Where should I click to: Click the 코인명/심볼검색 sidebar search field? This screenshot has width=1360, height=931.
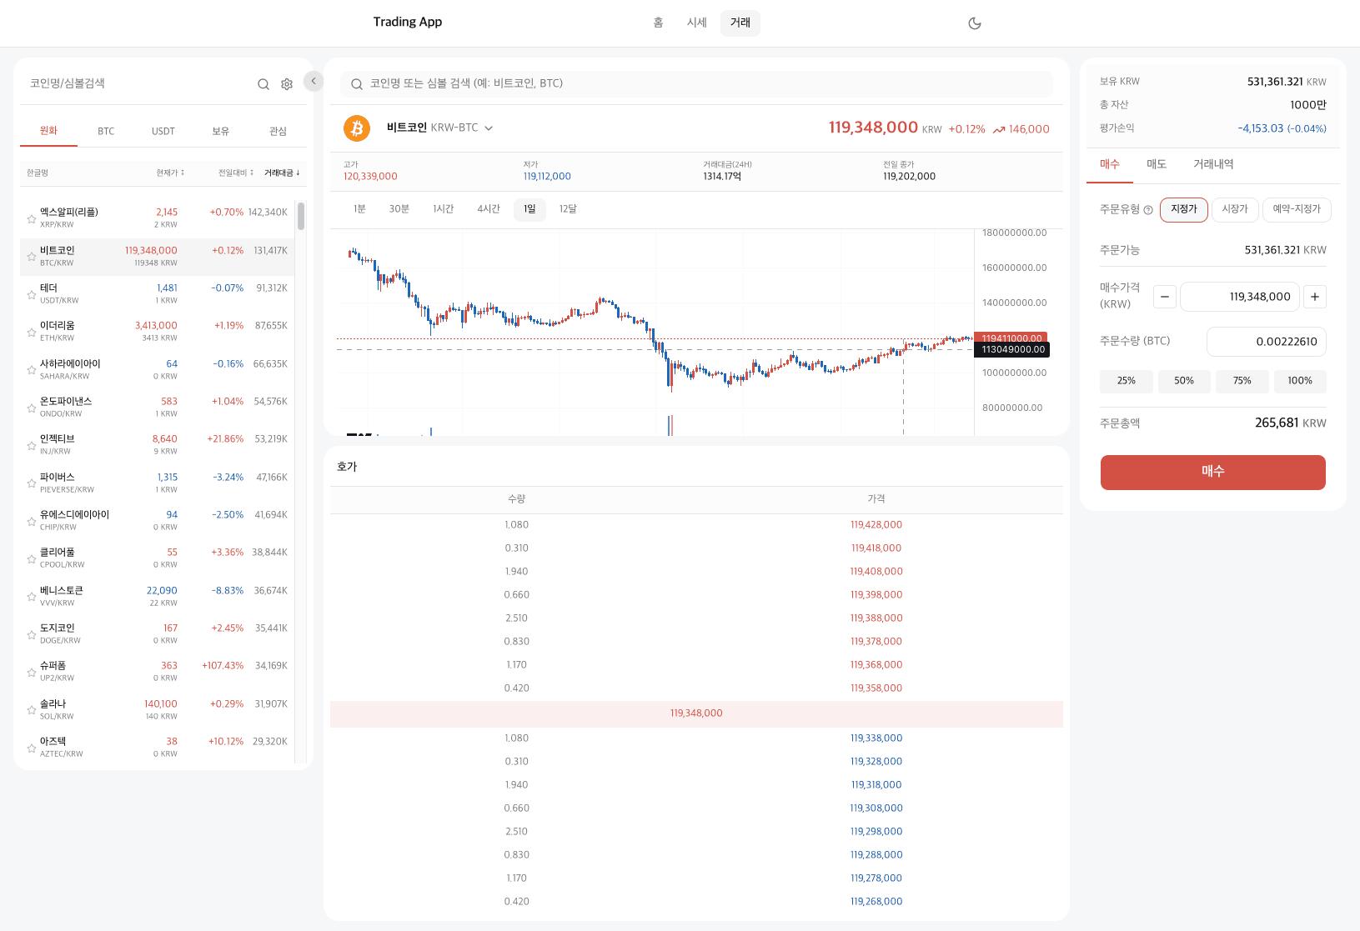click(x=138, y=83)
